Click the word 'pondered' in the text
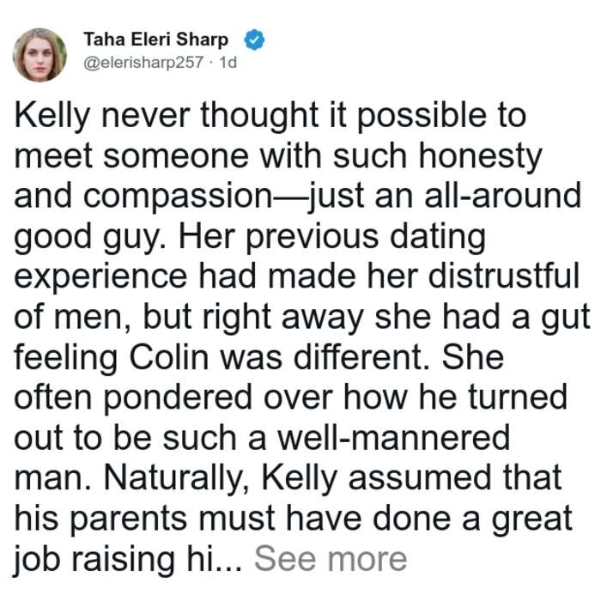601x601 pixels. [x=178, y=399]
